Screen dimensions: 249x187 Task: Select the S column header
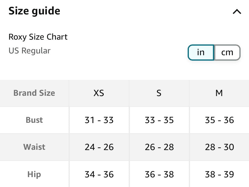[x=159, y=93]
